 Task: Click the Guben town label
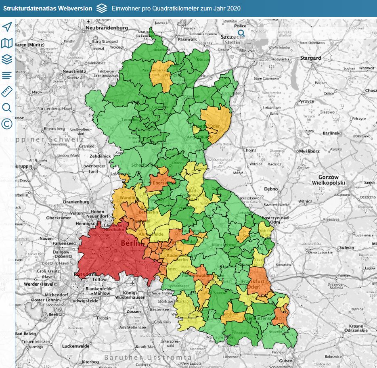click(x=286, y=361)
